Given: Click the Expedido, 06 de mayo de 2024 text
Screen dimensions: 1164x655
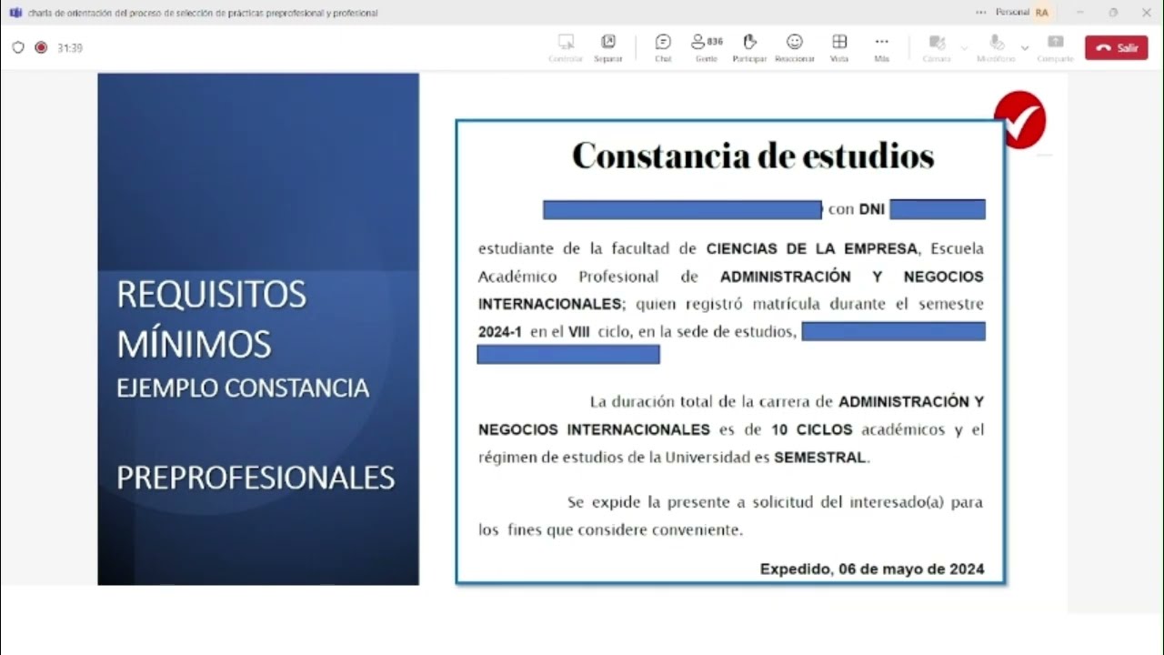Looking at the screenshot, I should [872, 569].
